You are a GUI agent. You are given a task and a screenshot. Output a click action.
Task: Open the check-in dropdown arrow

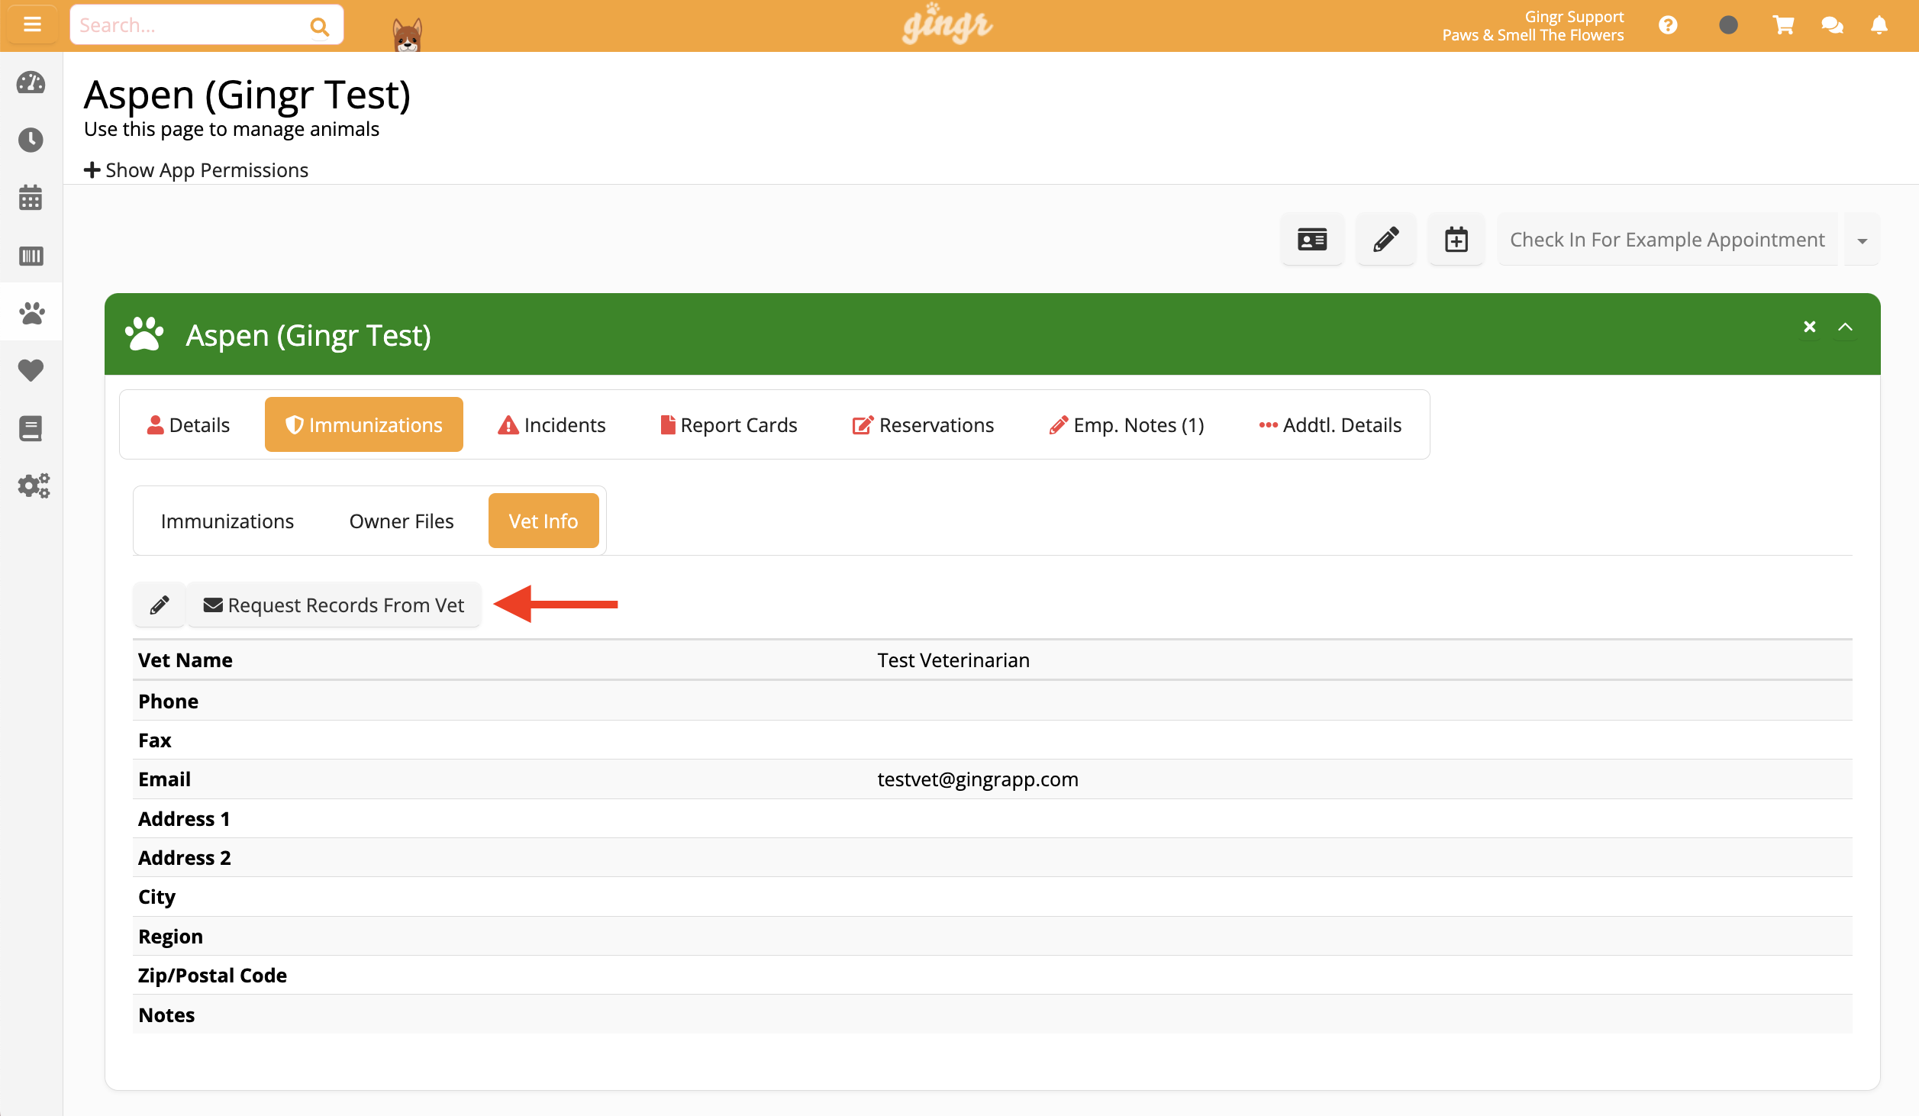(x=1862, y=240)
